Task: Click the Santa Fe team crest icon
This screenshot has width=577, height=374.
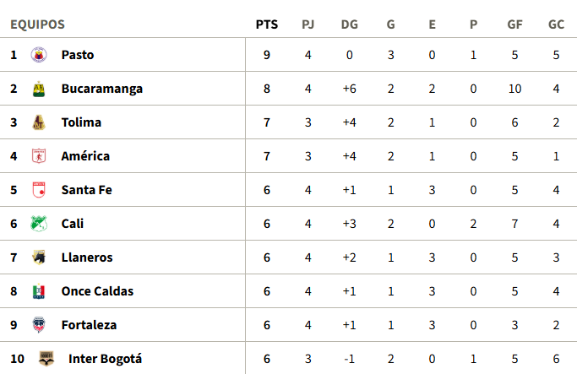Action: (38, 190)
